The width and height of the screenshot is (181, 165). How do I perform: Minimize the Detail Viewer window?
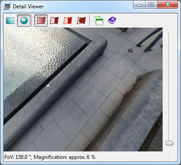(x=139, y=5)
